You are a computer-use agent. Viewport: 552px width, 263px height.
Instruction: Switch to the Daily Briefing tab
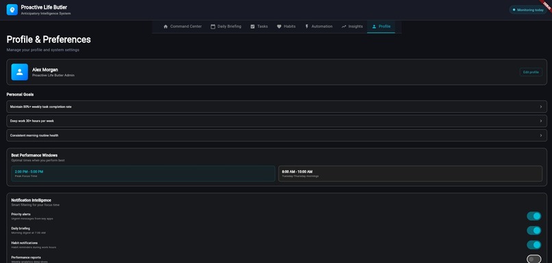[x=225, y=27]
